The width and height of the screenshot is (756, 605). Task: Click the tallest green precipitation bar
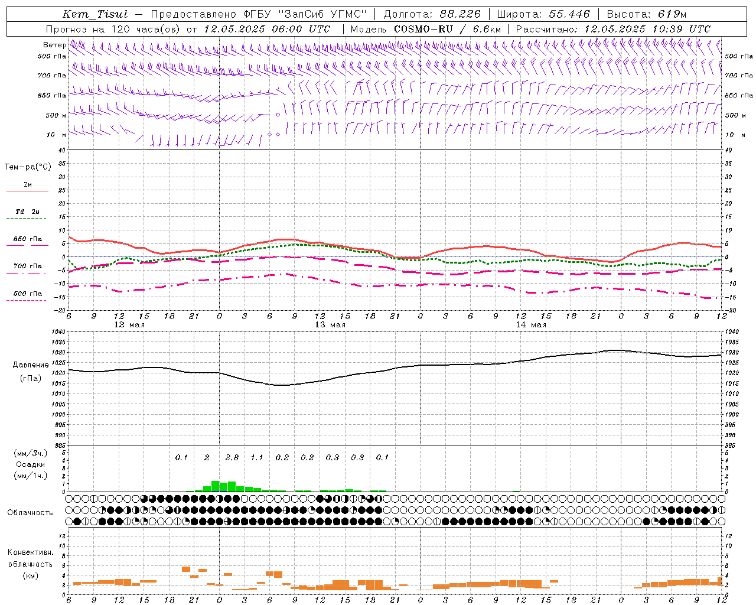[x=216, y=486]
